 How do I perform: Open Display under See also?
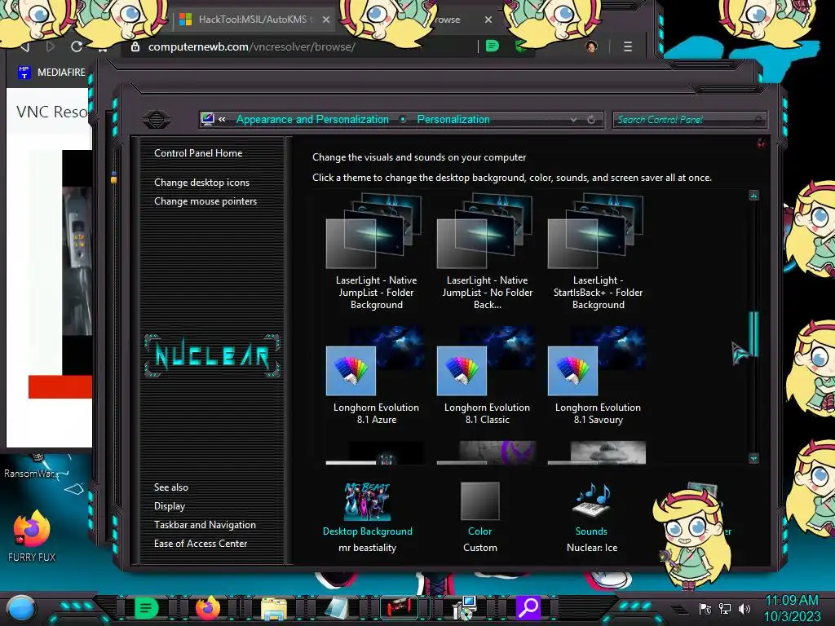tap(170, 506)
